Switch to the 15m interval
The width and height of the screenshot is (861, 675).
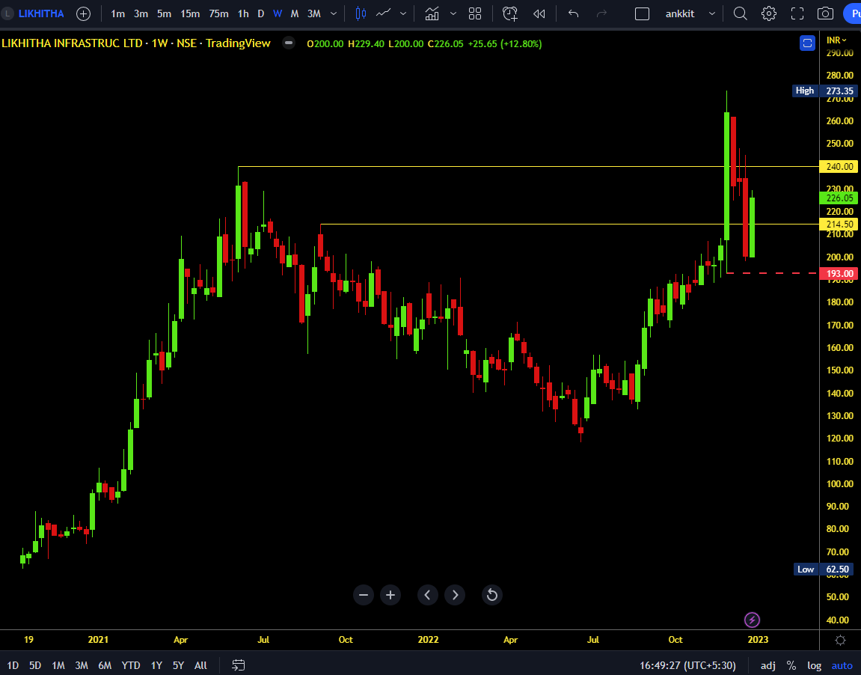click(190, 13)
